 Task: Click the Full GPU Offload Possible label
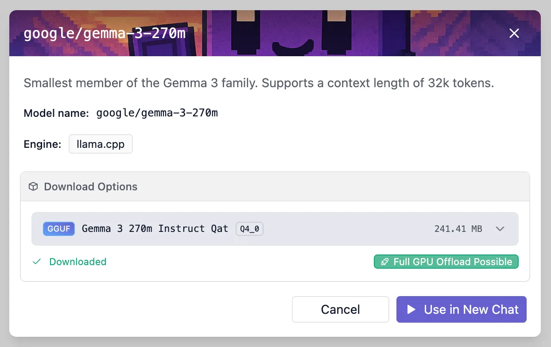[453, 262]
